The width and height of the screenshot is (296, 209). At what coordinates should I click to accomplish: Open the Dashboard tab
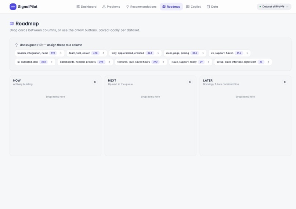pyautogui.click(x=86, y=7)
